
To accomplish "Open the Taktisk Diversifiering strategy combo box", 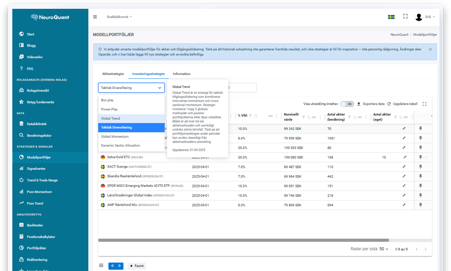I will pos(131,88).
